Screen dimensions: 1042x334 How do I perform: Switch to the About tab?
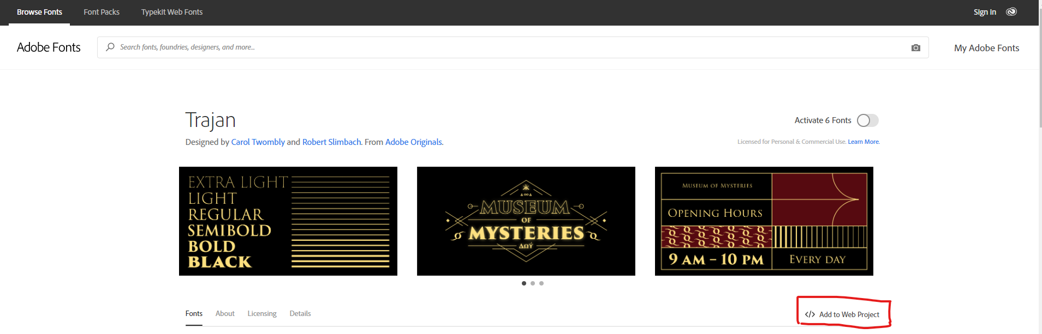225,314
